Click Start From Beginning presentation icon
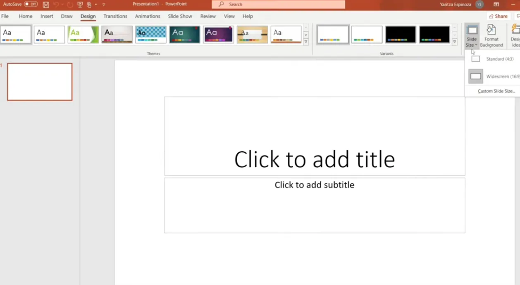This screenshot has height=285, width=520. pyautogui.click(x=80, y=5)
